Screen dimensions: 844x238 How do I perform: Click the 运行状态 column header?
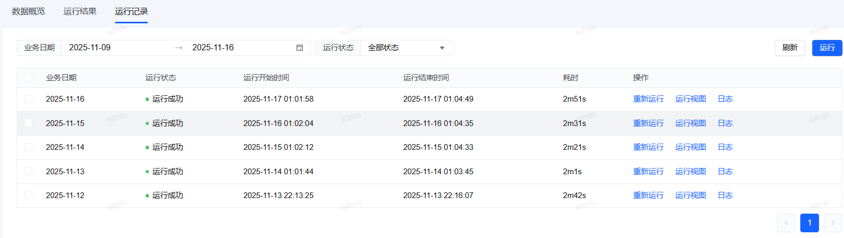161,78
